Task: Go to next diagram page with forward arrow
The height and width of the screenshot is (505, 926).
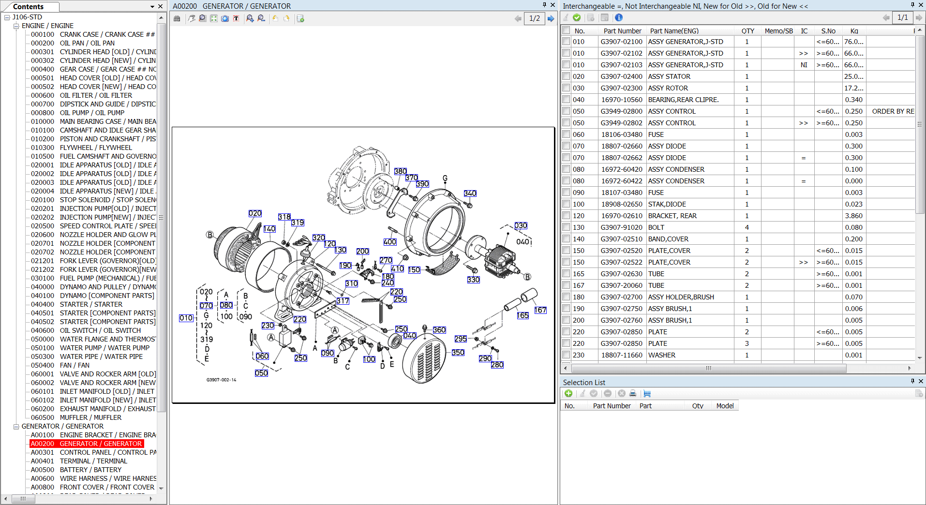Action: [x=551, y=18]
